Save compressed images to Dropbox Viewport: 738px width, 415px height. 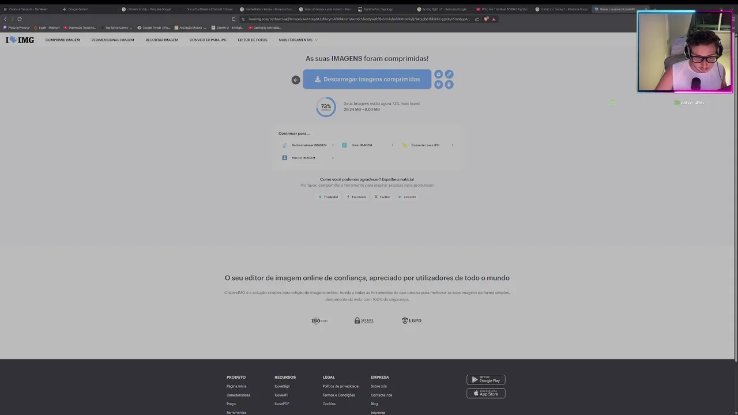click(438, 85)
